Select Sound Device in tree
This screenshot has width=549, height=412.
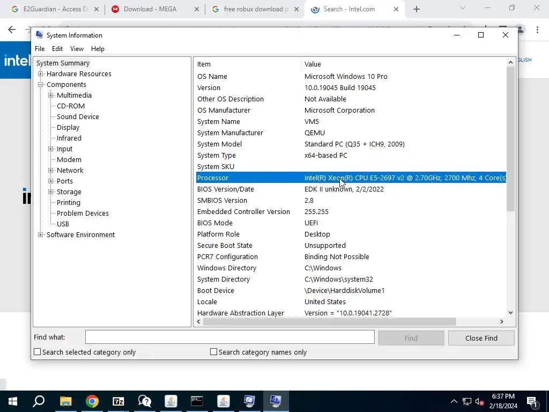click(x=78, y=116)
